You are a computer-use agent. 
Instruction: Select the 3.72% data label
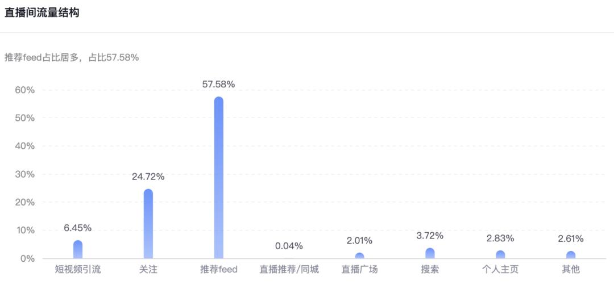click(430, 236)
